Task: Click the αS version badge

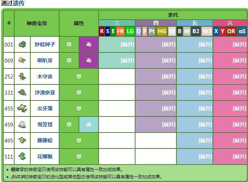Action: (x=242, y=31)
